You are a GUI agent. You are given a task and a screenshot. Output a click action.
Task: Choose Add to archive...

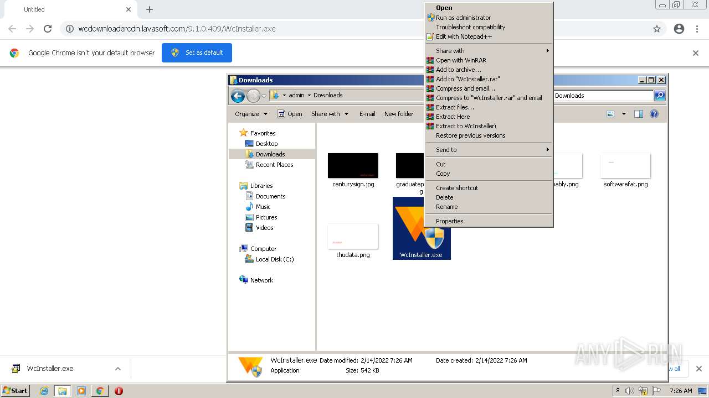coord(489,70)
